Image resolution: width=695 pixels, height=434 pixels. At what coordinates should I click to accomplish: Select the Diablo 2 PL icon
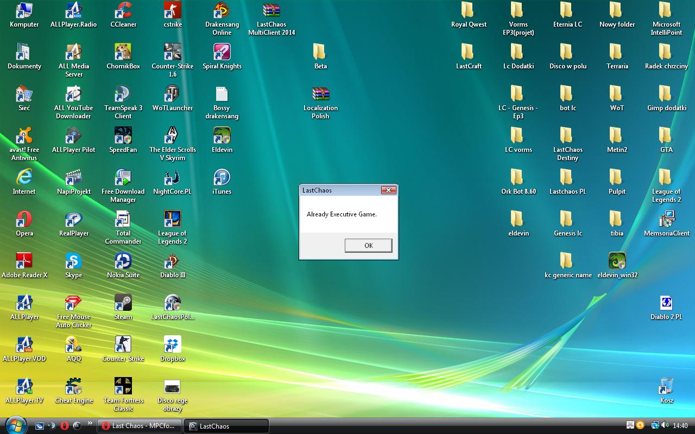[x=666, y=308]
